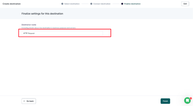
Task: Click the Create destination page title
Action: [12, 4]
